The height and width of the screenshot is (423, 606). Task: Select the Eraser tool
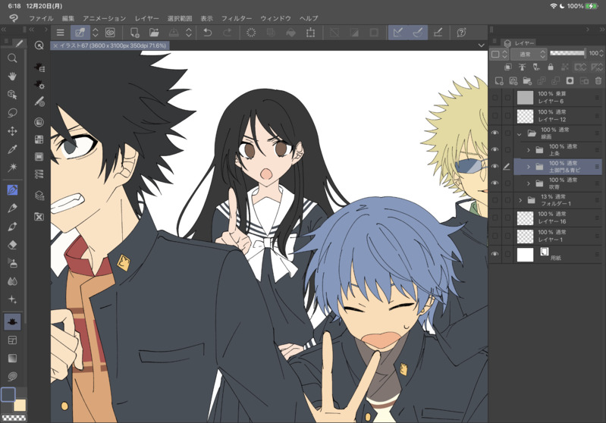click(12, 245)
